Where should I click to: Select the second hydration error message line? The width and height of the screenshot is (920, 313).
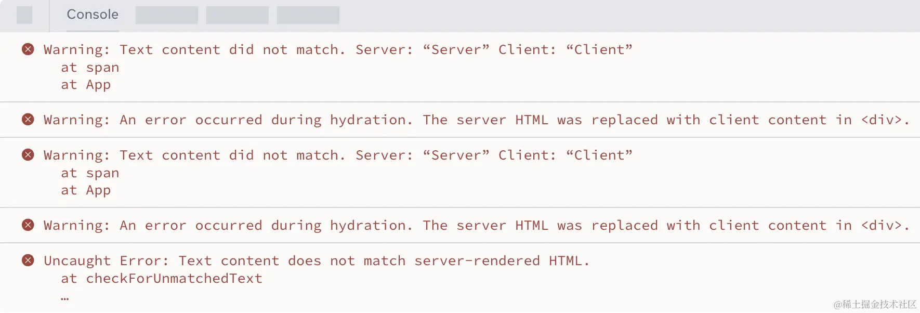coord(477,226)
